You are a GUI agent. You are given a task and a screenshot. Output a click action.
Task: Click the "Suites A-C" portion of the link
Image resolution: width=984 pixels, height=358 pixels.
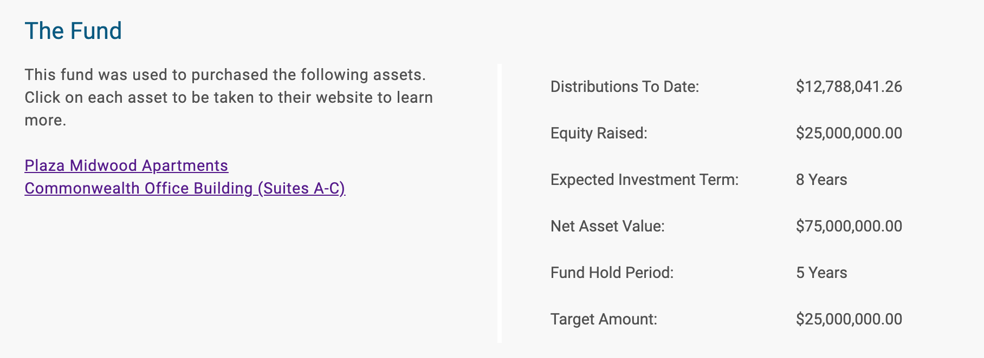[301, 188]
